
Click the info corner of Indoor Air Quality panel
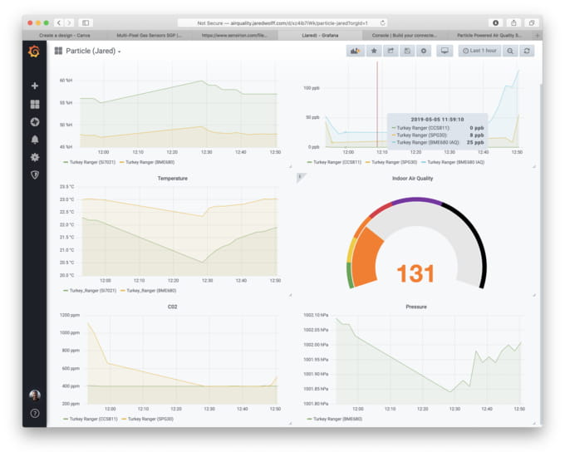[300, 177]
